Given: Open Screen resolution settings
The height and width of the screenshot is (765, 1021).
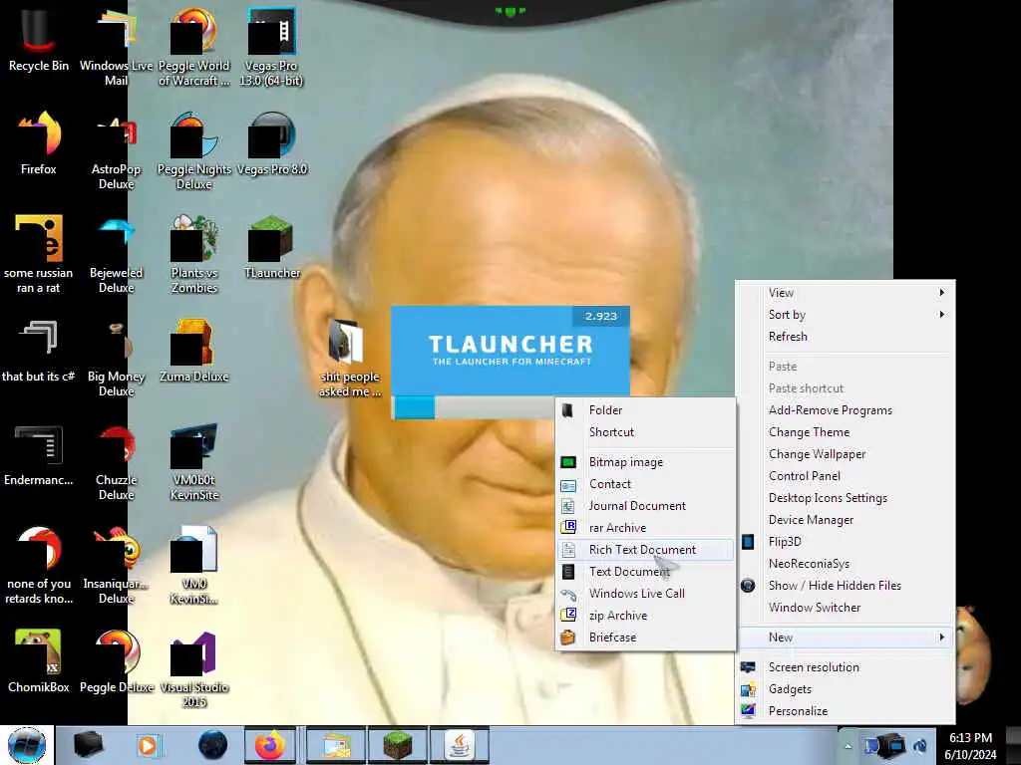Looking at the screenshot, I should (847, 667).
